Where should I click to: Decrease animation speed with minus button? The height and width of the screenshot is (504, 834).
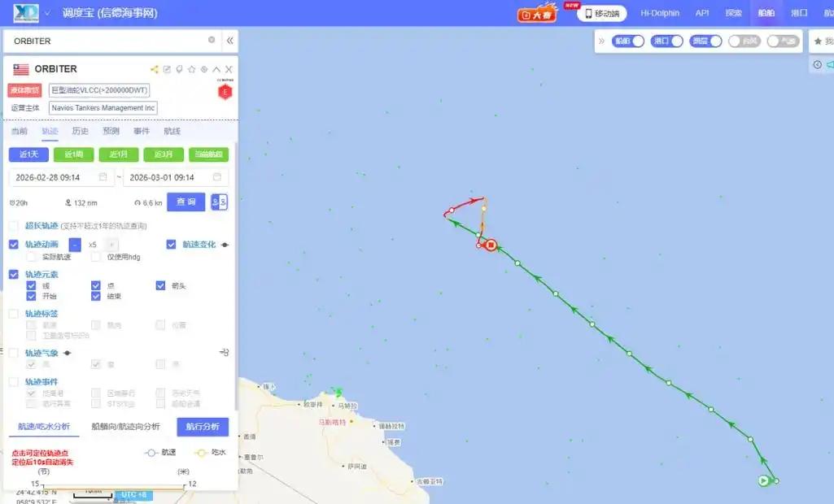tap(75, 245)
